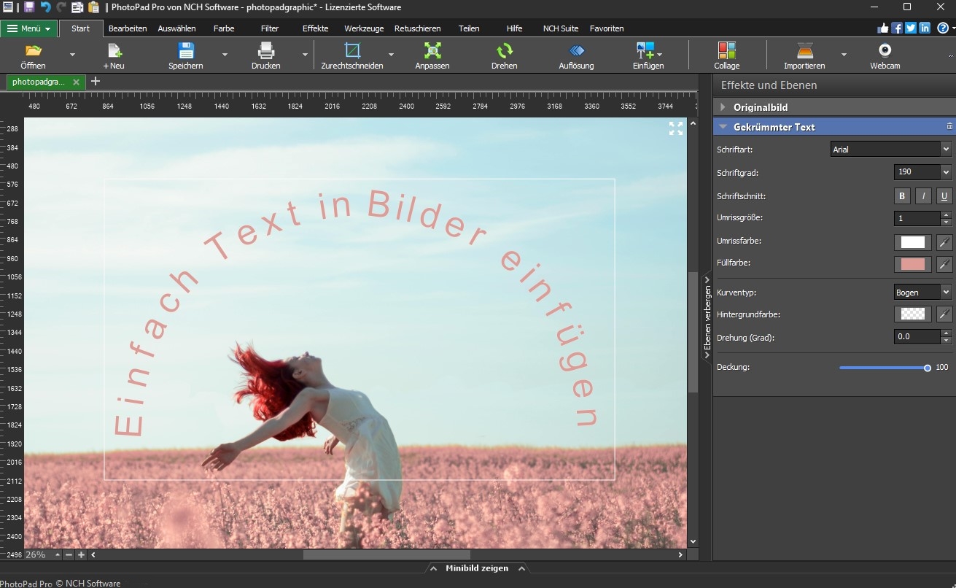The height and width of the screenshot is (588, 956).
Task: Pick Füllfarbe with eyedropper
Action: click(x=944, y=264)
